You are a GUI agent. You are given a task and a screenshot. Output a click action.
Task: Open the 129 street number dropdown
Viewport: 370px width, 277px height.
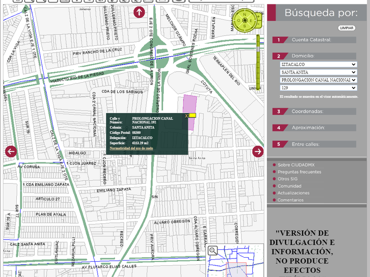pos(318,87)
